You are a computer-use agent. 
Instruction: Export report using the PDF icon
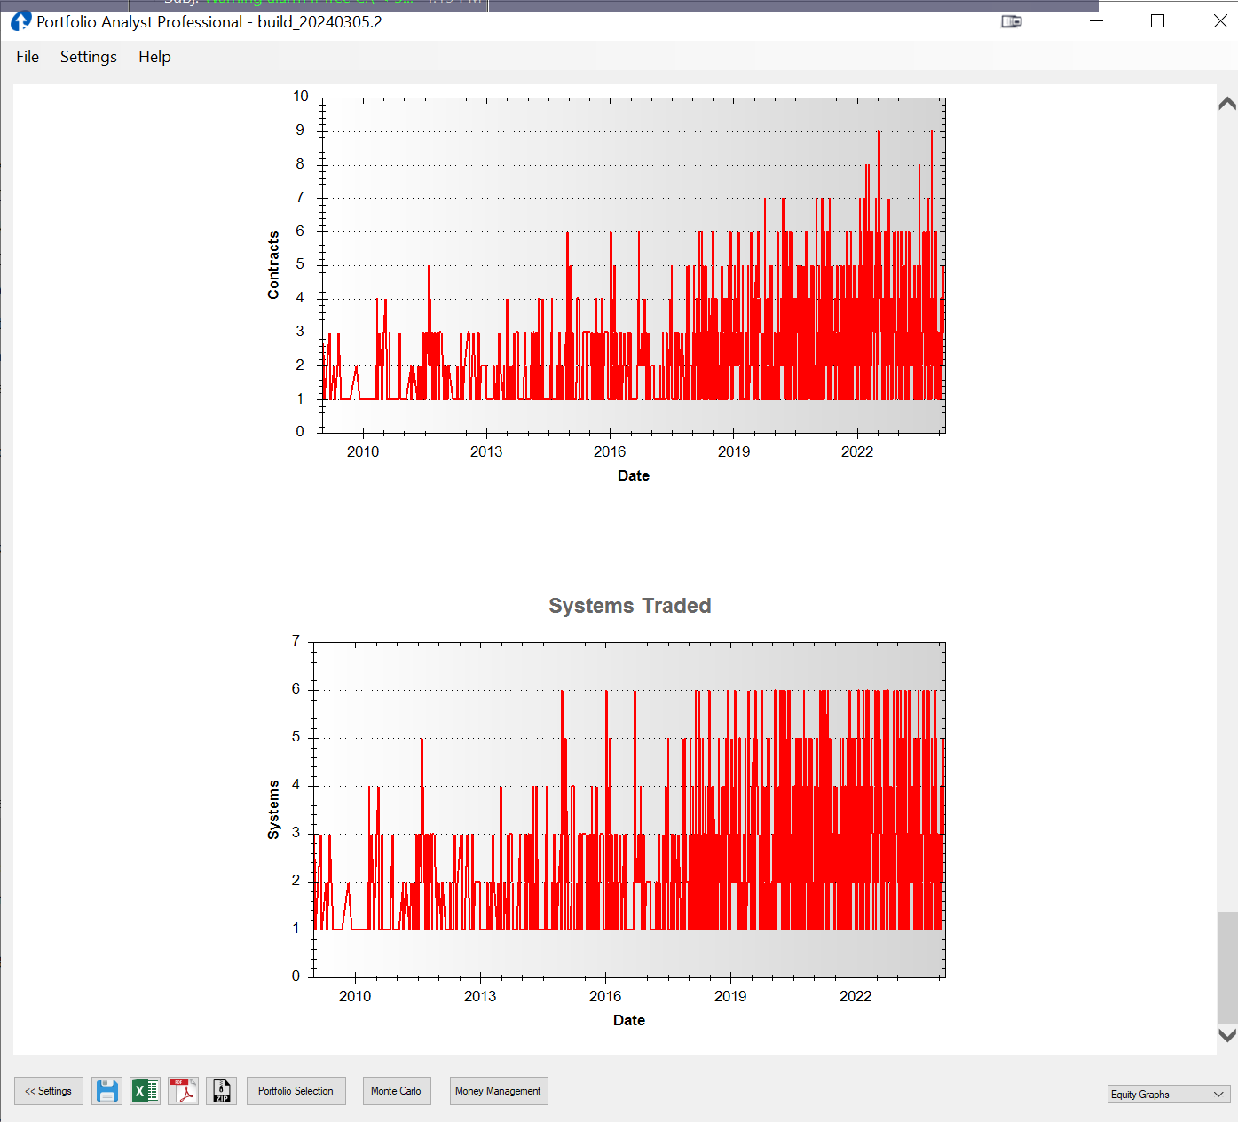click(184, 1091)
